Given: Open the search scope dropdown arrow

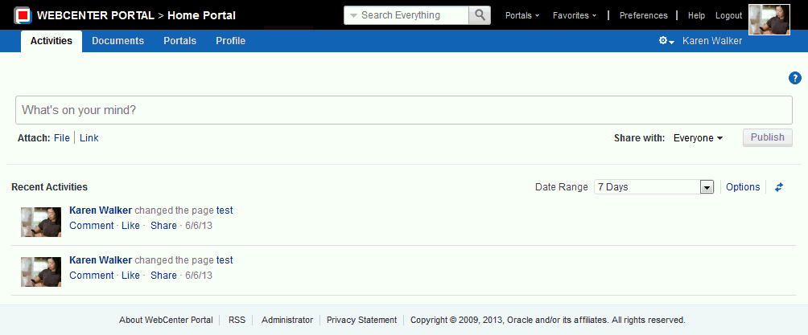Looking at the screenshot, I should coord(353,15).
